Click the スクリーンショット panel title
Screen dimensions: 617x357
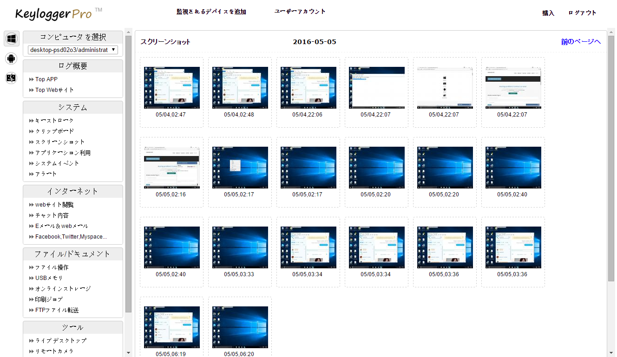point(165,42)
